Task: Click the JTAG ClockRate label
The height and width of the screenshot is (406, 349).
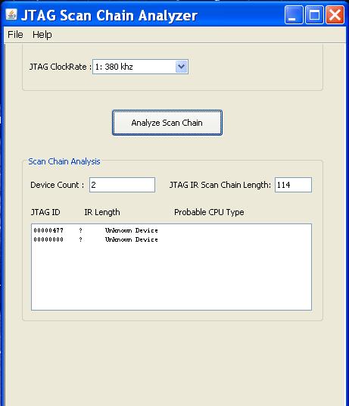Action: point(61,67)
